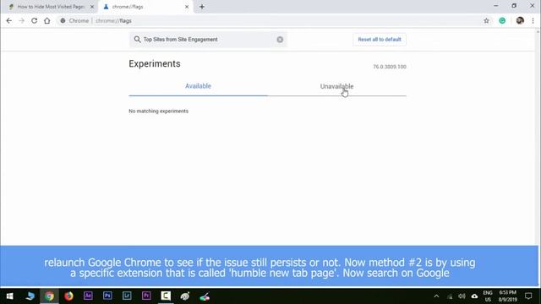Open the Camtasia icon in the taskbar
Image resolution: width=541 pixels, height=304 pixels.
click(x=166, y=296)
